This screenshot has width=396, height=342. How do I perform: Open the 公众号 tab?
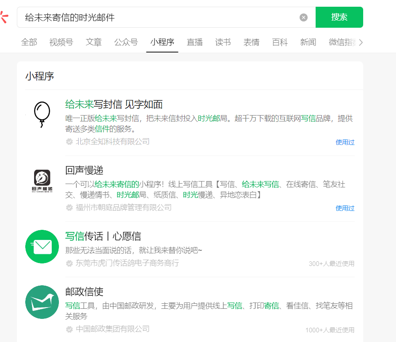click(x=126, y=42)
